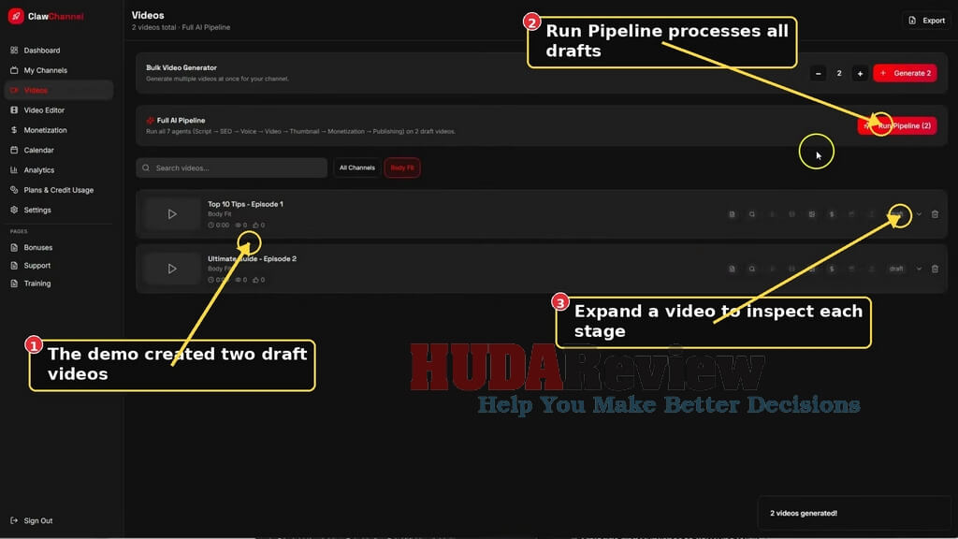Click Plans & Credit Usage icon

14,190
